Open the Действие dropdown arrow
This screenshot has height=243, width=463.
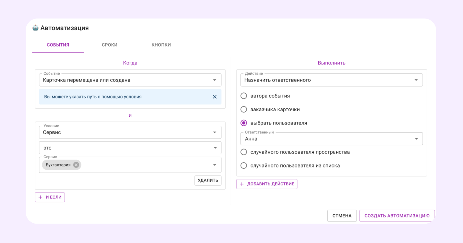click(416, 80)
